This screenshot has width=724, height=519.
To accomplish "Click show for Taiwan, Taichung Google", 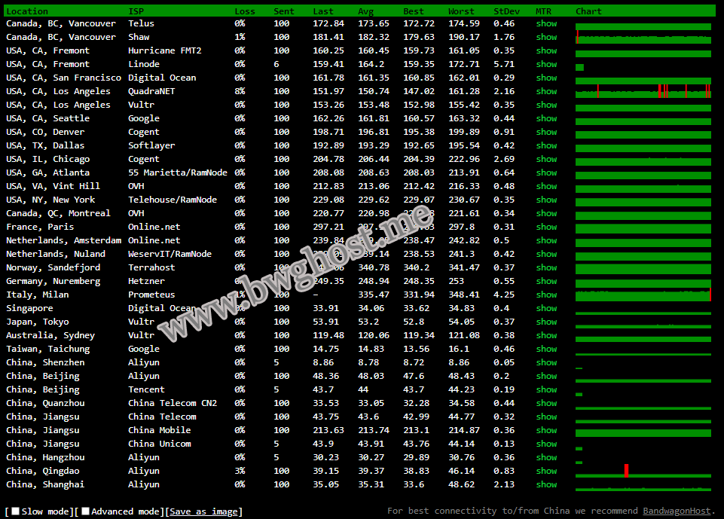I will (x=546, y=349).
